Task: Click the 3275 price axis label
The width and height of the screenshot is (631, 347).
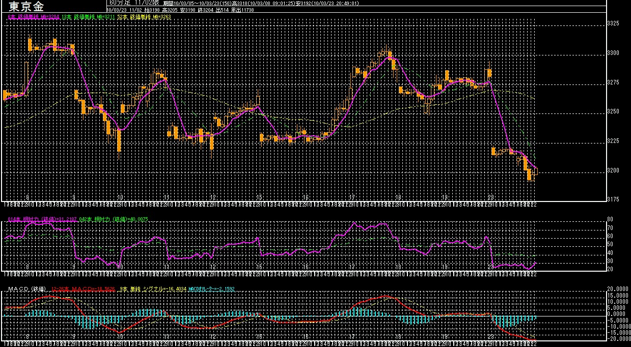Action: (x=613, y=82)
